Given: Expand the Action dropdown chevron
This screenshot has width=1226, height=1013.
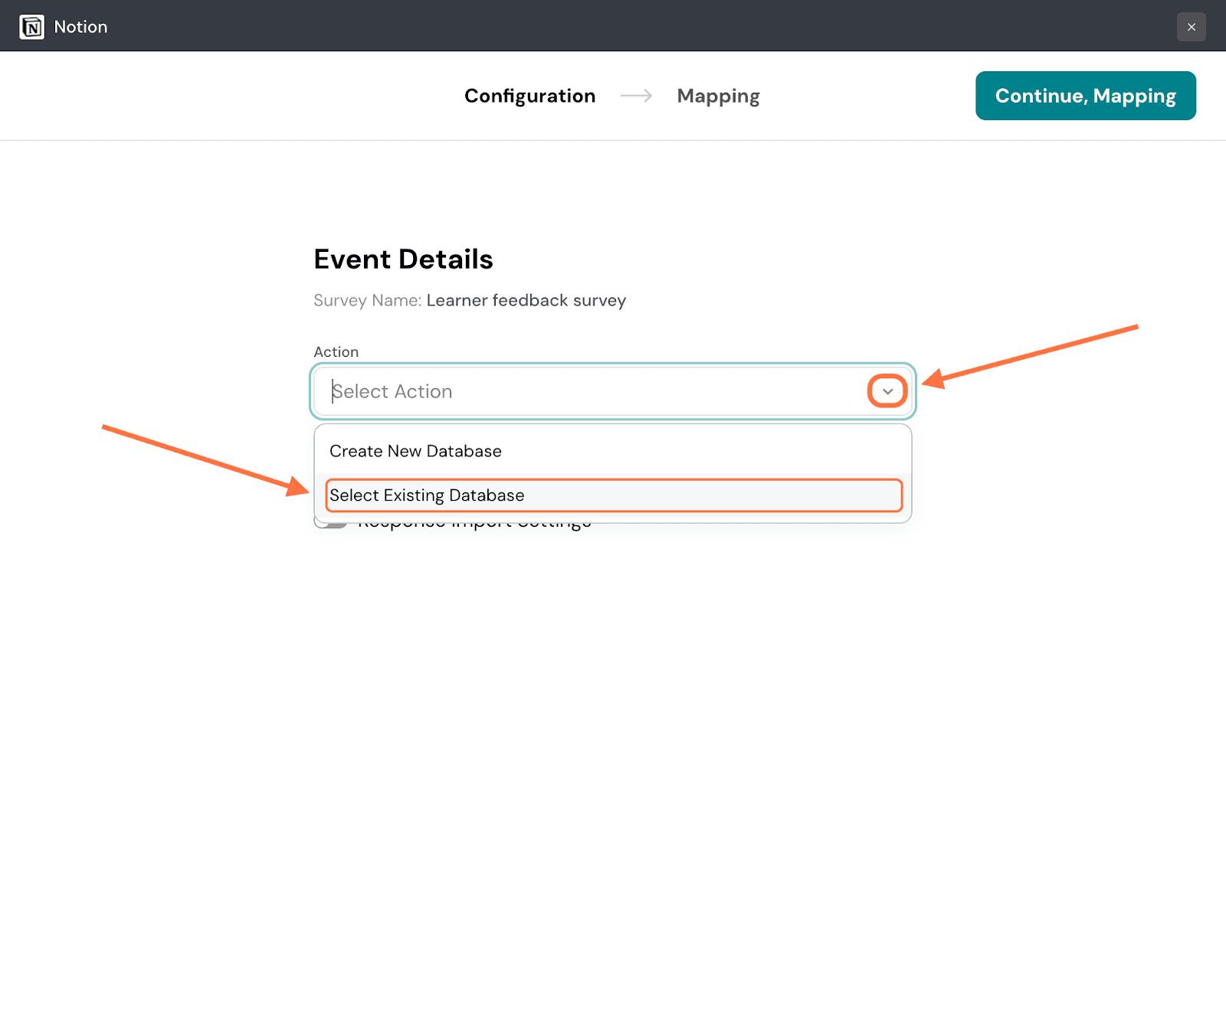Looking at the screenshot, I should coord(887,391).
